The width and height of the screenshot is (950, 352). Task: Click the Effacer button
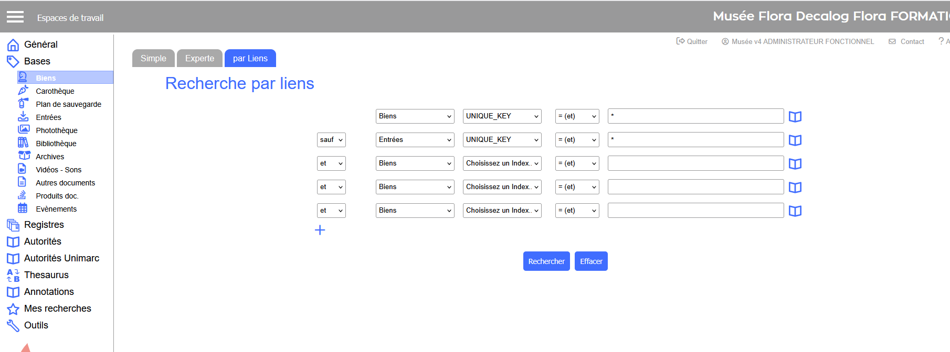coord(591,261)
